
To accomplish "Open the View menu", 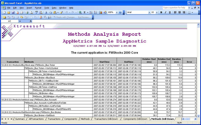I will [x=22, y=8].
